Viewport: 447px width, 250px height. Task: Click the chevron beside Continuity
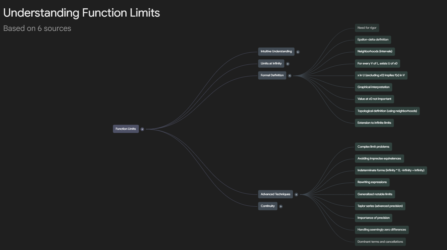tap(281, 206)
